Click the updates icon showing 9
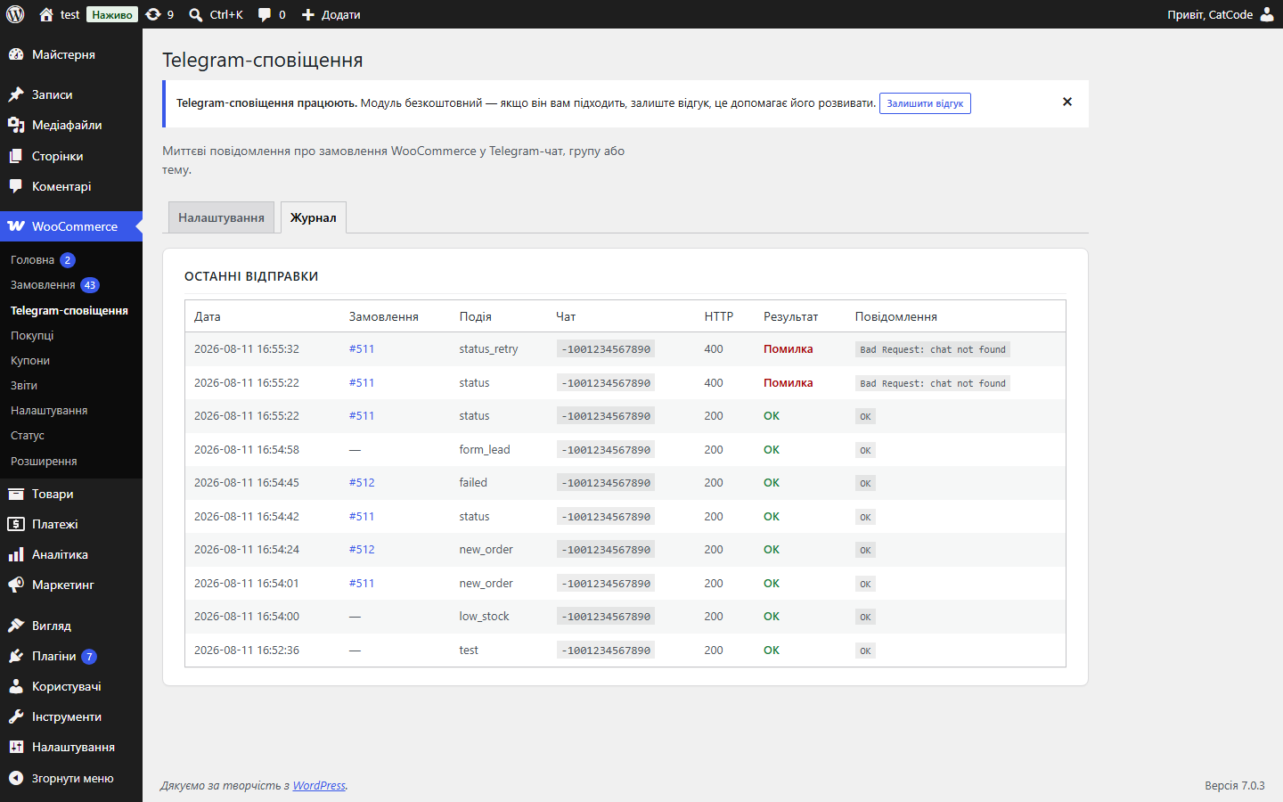This screenshot has height=802, width=1283. tap(153, 14)
